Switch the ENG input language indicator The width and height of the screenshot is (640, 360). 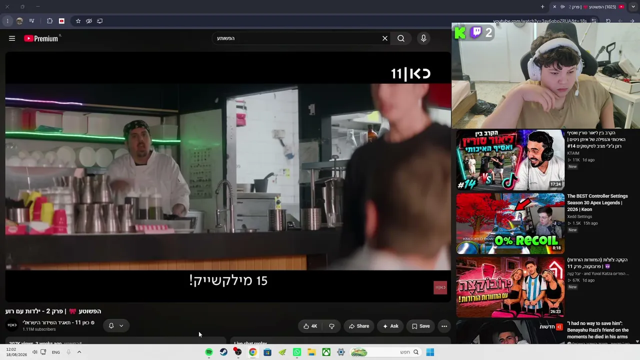[x=56, y=352]
